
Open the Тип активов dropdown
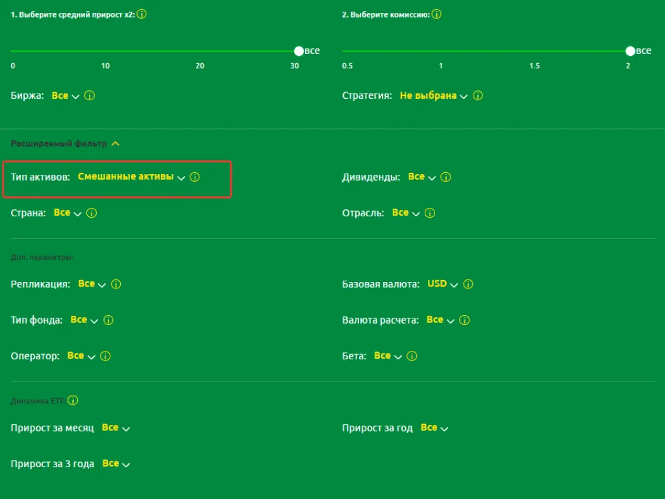pos(131,177)
